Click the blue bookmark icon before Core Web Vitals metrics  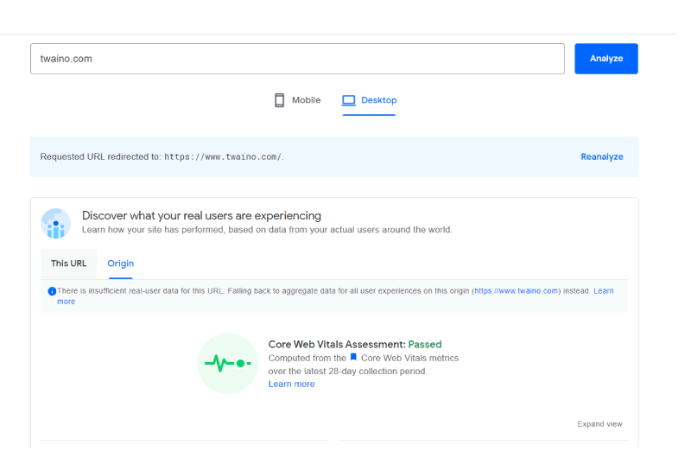[353, 357]
